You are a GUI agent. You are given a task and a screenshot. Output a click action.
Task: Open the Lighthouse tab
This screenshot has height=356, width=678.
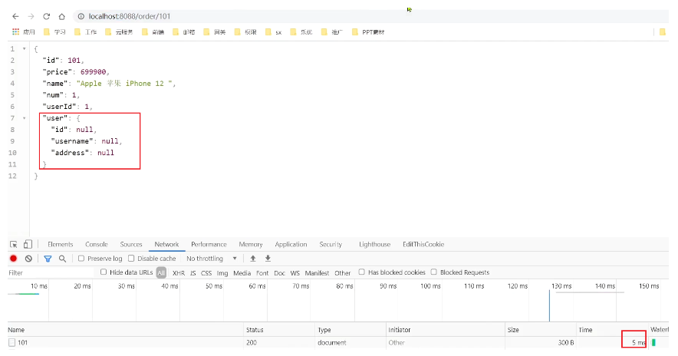click(x=374, y=245)
